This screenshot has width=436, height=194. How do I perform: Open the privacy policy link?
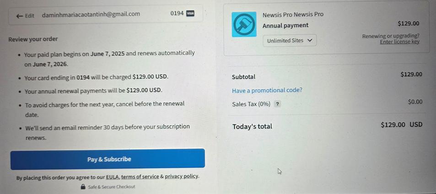click(x=182, y=176)
